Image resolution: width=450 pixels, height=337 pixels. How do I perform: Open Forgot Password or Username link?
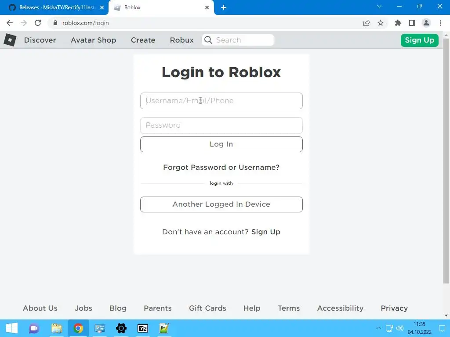tap(221, 167)
